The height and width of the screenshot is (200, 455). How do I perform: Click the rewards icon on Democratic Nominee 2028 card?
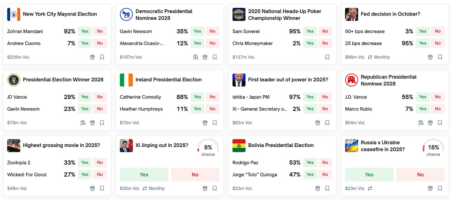pos(195,57)
